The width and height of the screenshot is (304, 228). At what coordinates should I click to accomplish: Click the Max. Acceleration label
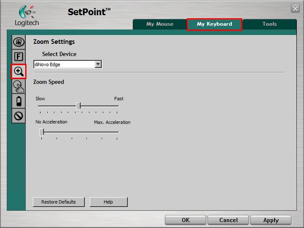[112, 122]
